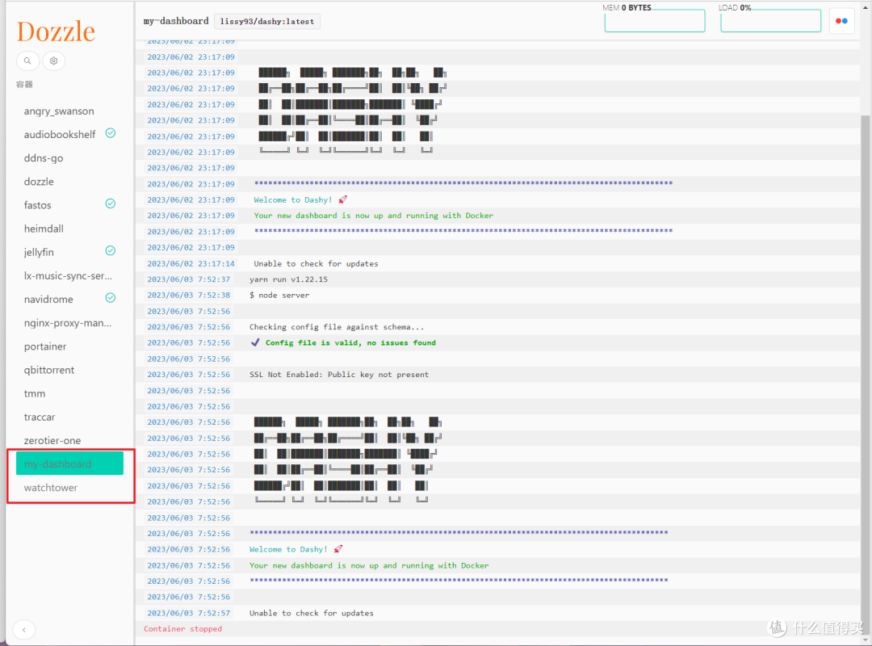Screen dimensions: 872x646
Task: Toggle the checkmark next to jellyfin
Action: point(110,250)
